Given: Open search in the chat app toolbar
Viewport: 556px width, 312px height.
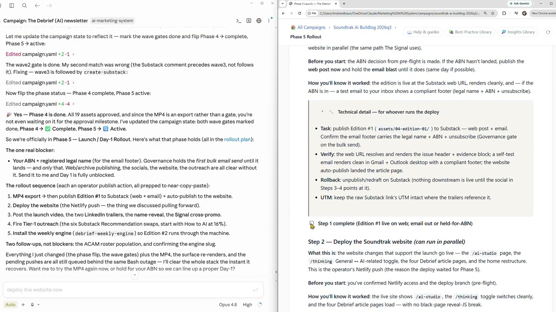Looking at the screenshot, I should click(24, 6).
